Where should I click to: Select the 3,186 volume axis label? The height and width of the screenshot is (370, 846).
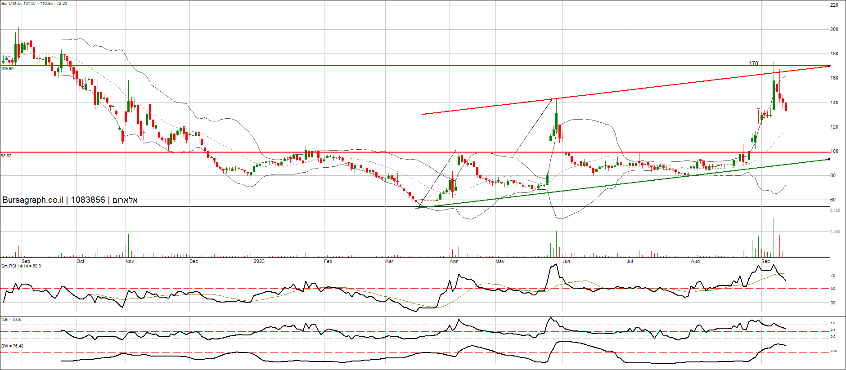(x=835, y=210)
